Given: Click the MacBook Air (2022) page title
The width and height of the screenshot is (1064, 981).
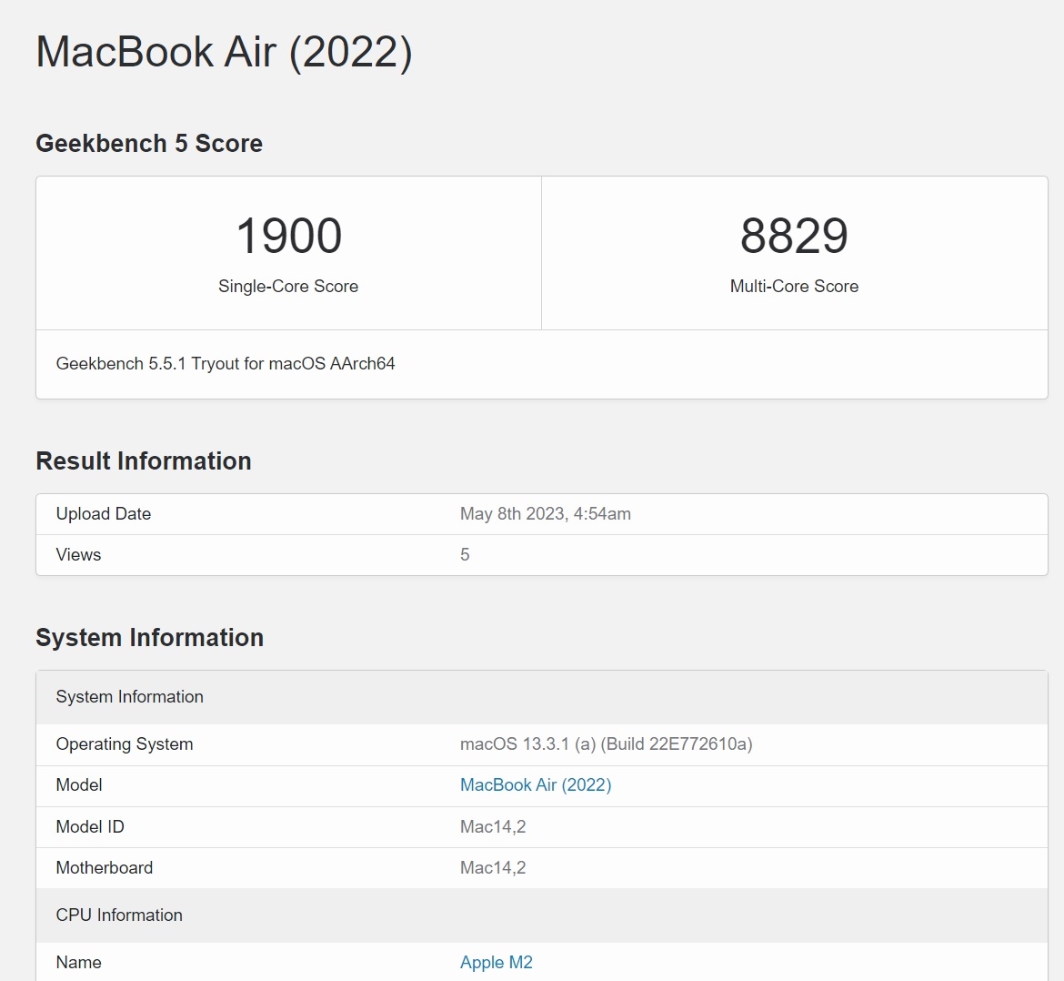Looking at the screenshot, I should [x=224, y=52].
